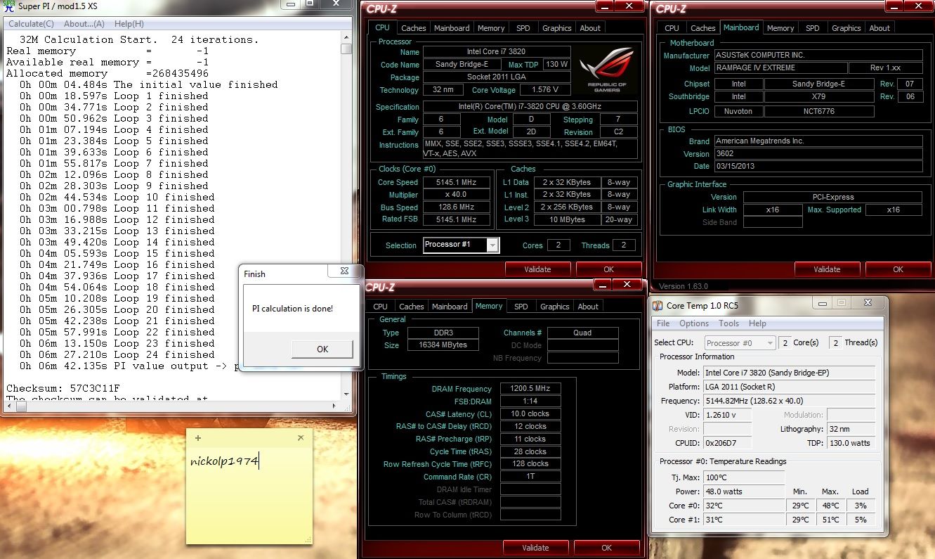
Task: Open Caches tab in CPU-Z Memory window
Action: 411,307
